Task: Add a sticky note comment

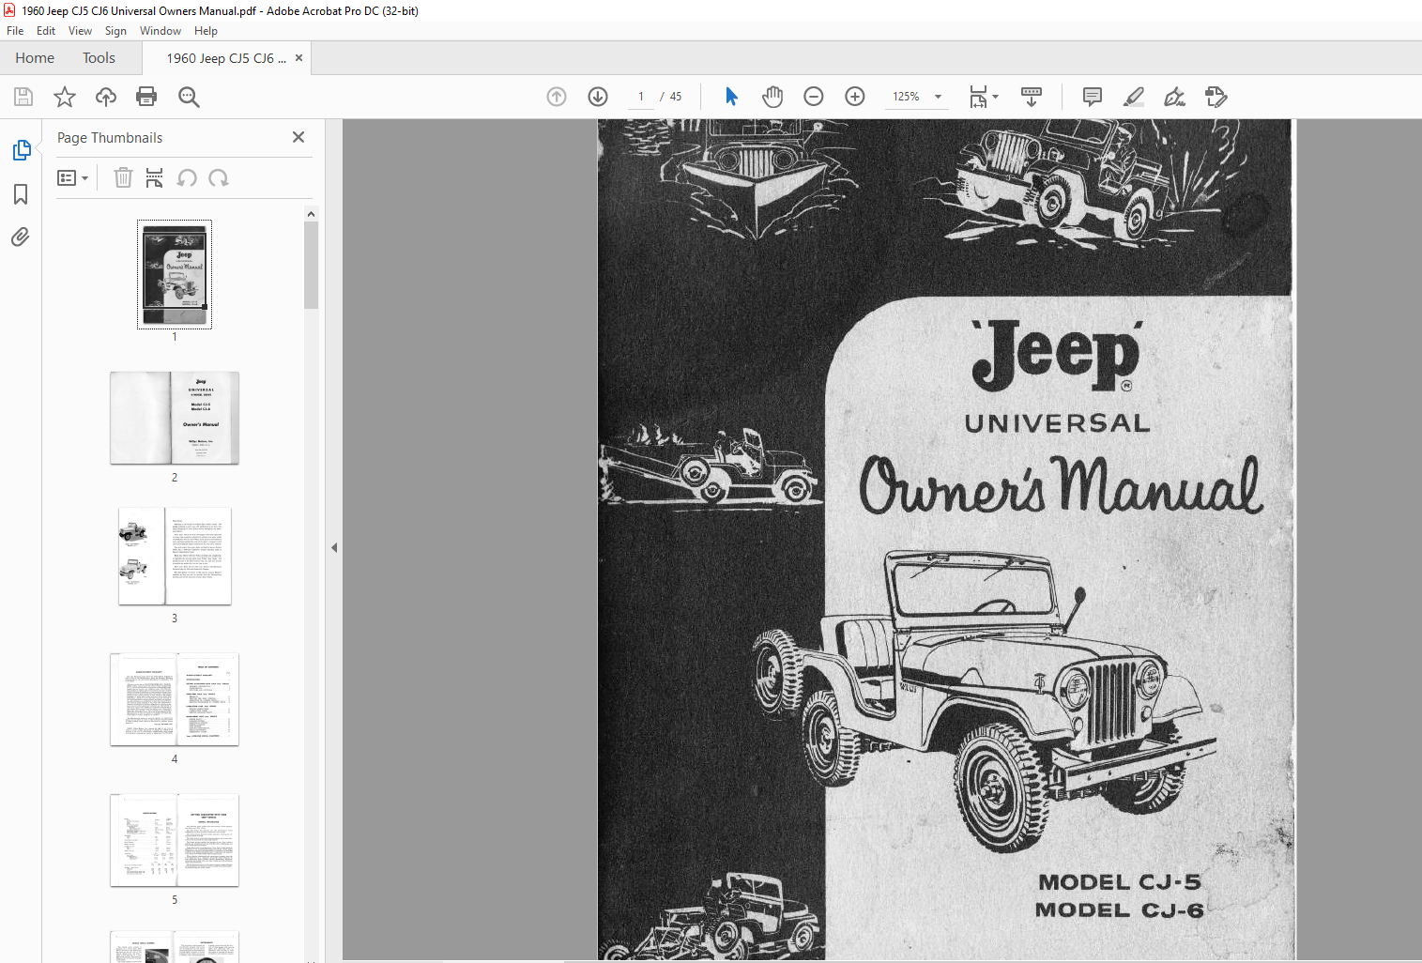Action: point(1093,97)
